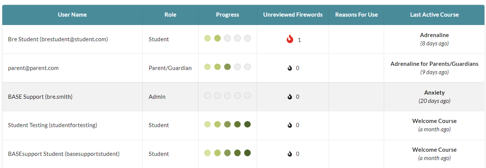Image resolution: width=486 pixels, height=168 pixels.
Task: Click the red flame icon for Bre Student
Action: (290, 39)
